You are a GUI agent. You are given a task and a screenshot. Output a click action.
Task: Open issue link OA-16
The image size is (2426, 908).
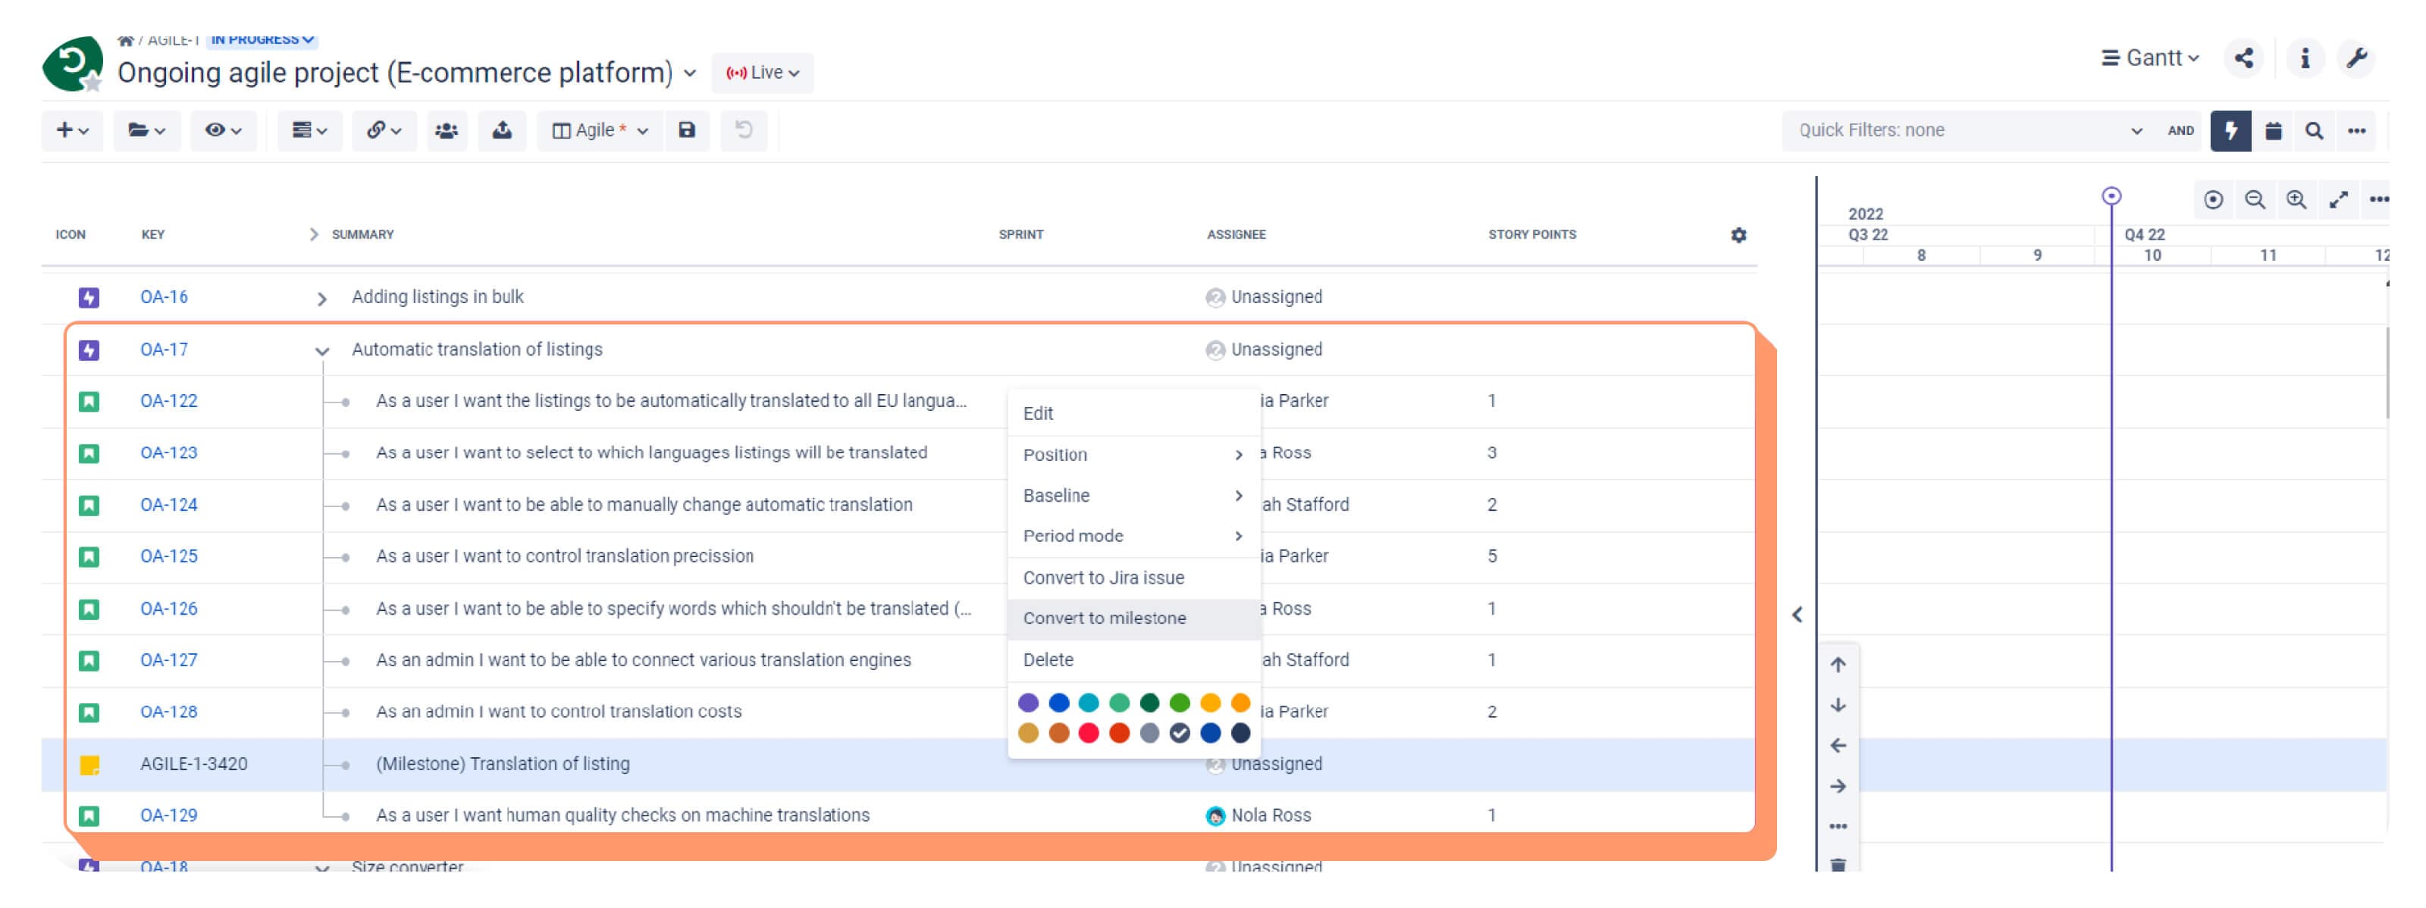point(164,298)
